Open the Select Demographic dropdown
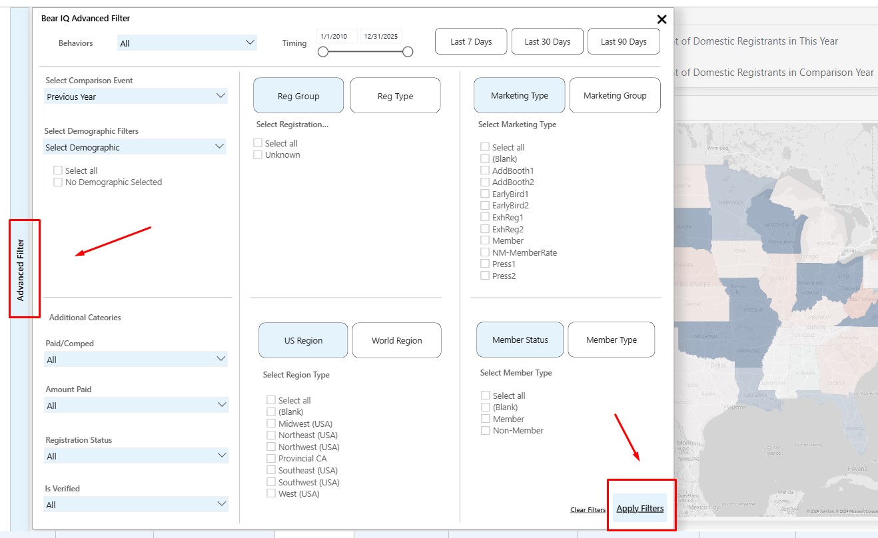 point(135,147)
